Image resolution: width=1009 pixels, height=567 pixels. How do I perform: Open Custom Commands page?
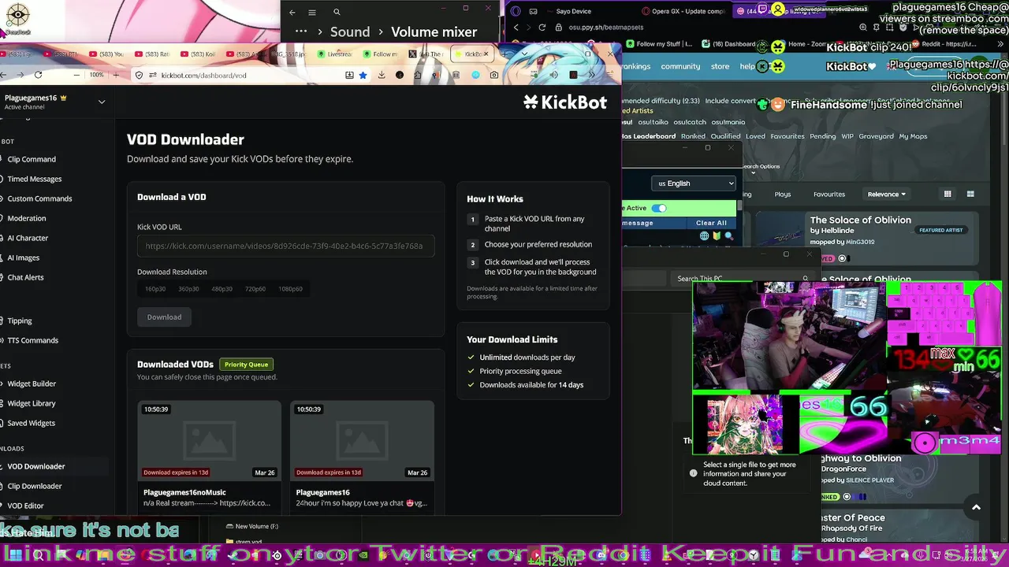coord(39,198)
